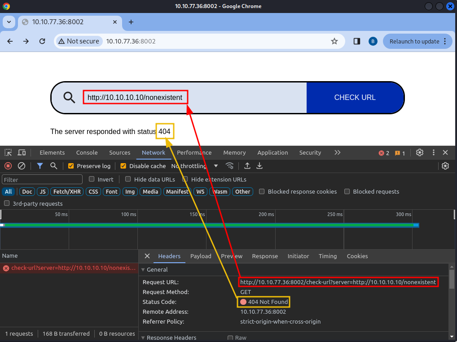Check 3rd-party requests
Image resolution: width=457 pixels, height=342 pixels.
(7, 203)
